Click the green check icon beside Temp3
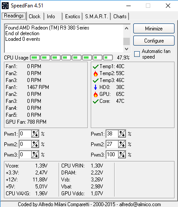 point(96,81)
